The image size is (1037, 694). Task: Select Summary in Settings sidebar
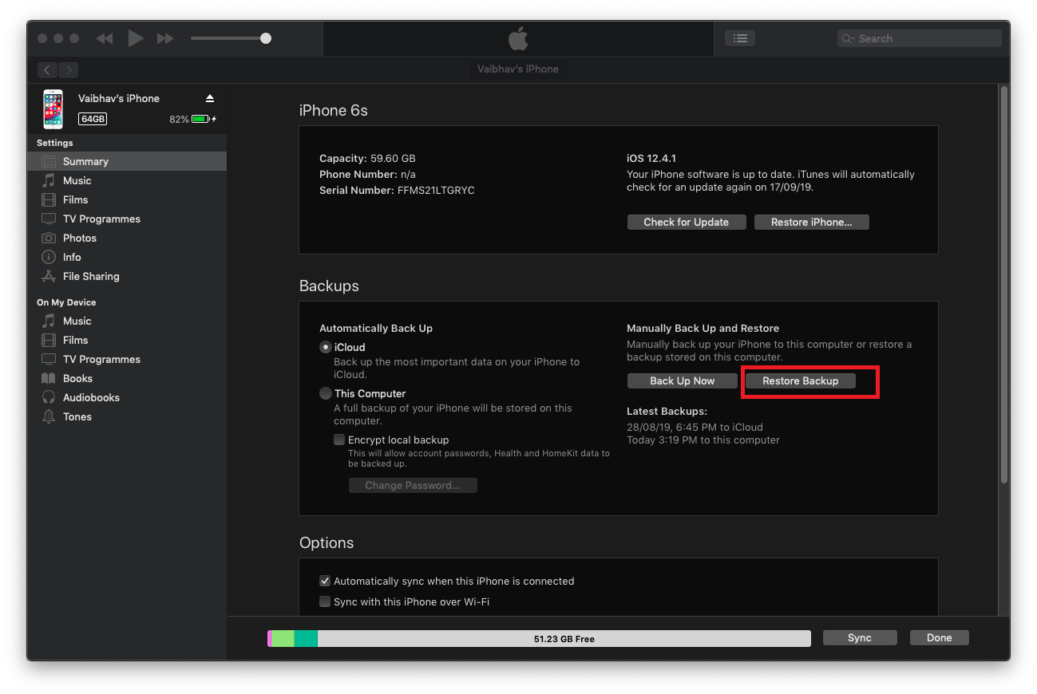(127, 161)
